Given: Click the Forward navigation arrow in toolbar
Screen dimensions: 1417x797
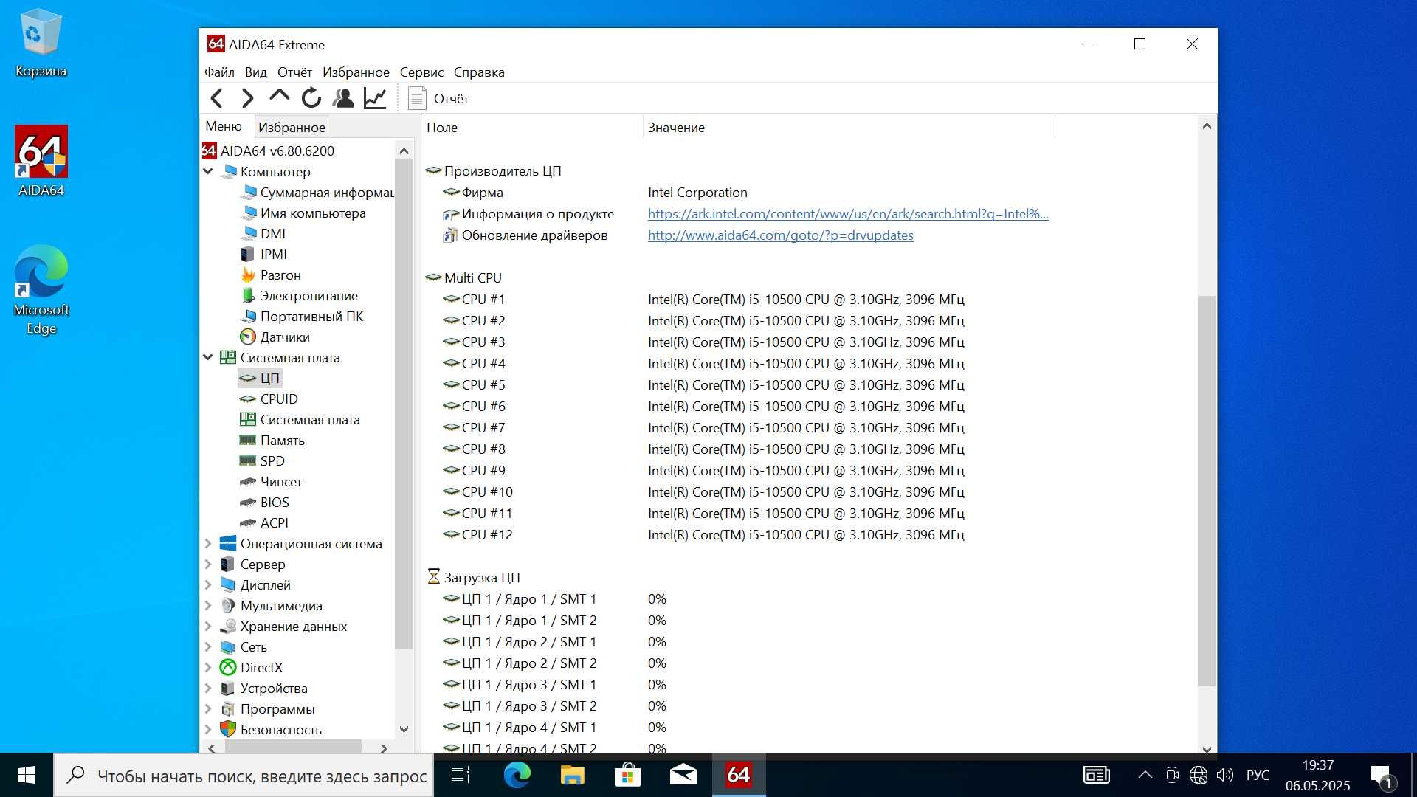Looking at the screenshot, I should tap(248, 98).
